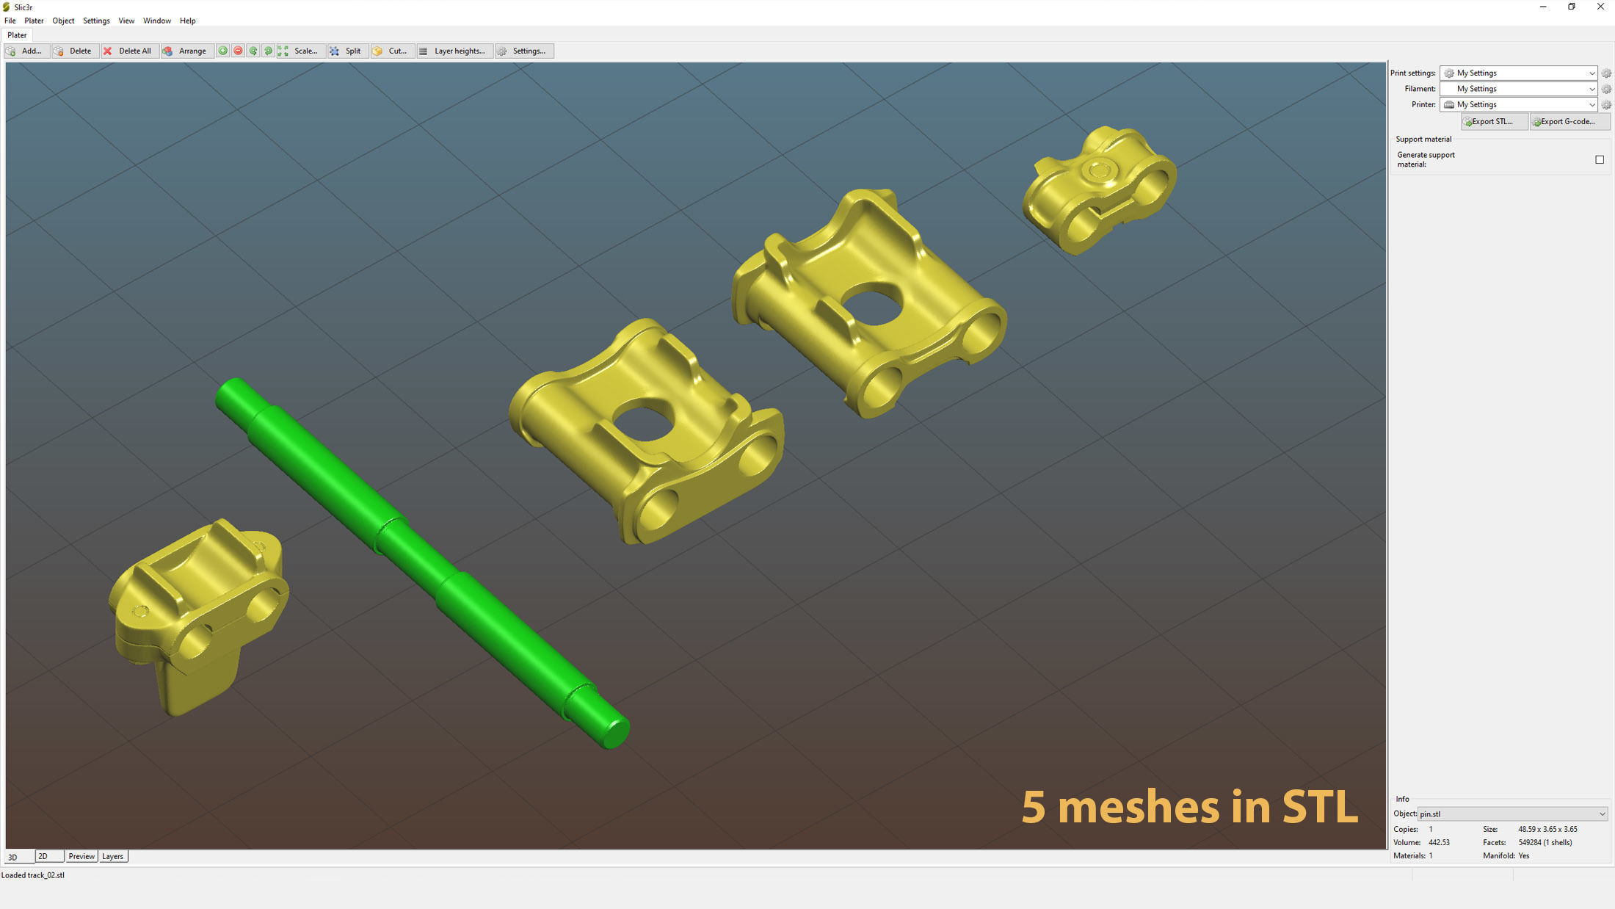This screenshot has height=909, width=1615.
Task: Open Filament settings gear icon
Action: (x=1606, y=89)
